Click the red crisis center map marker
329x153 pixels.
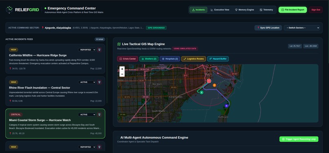[209, 81]
